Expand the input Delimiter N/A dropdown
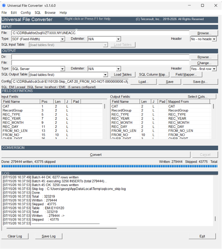Image resolution: width=222 pixels, height=249 pixels. click(104, 39)
